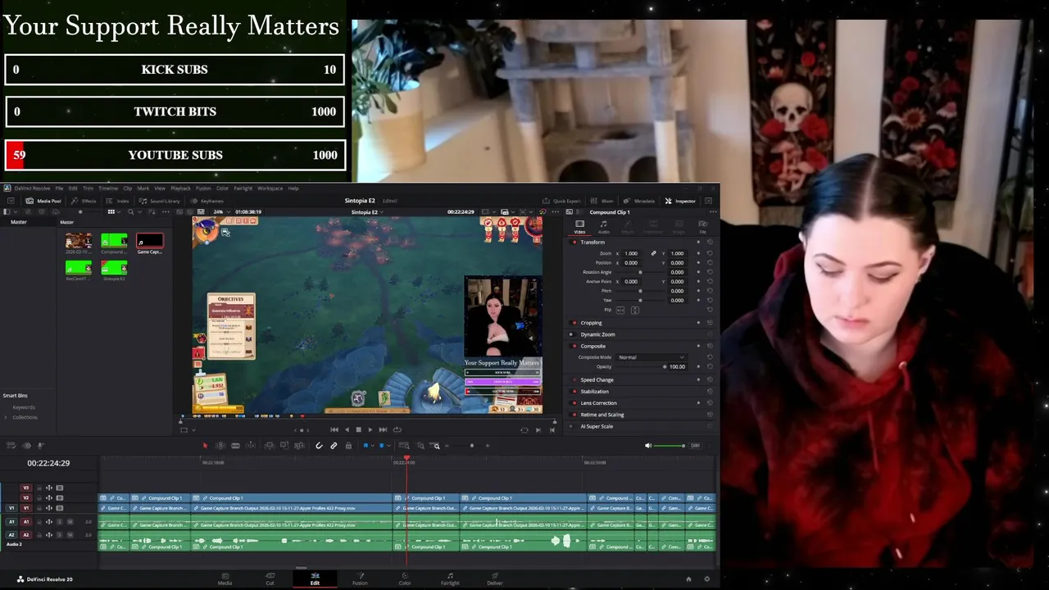Open the Playback menu
The image size is (1049, 590).
[x=180, y=188]
